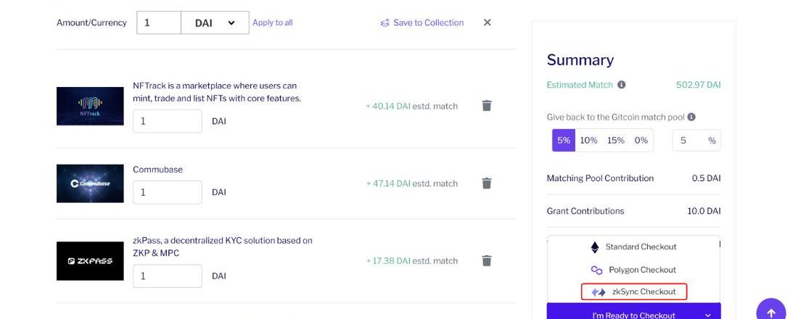Pick zkSync Checkout option
Viewport: 798px width, 319px height.
pos(634,292)
